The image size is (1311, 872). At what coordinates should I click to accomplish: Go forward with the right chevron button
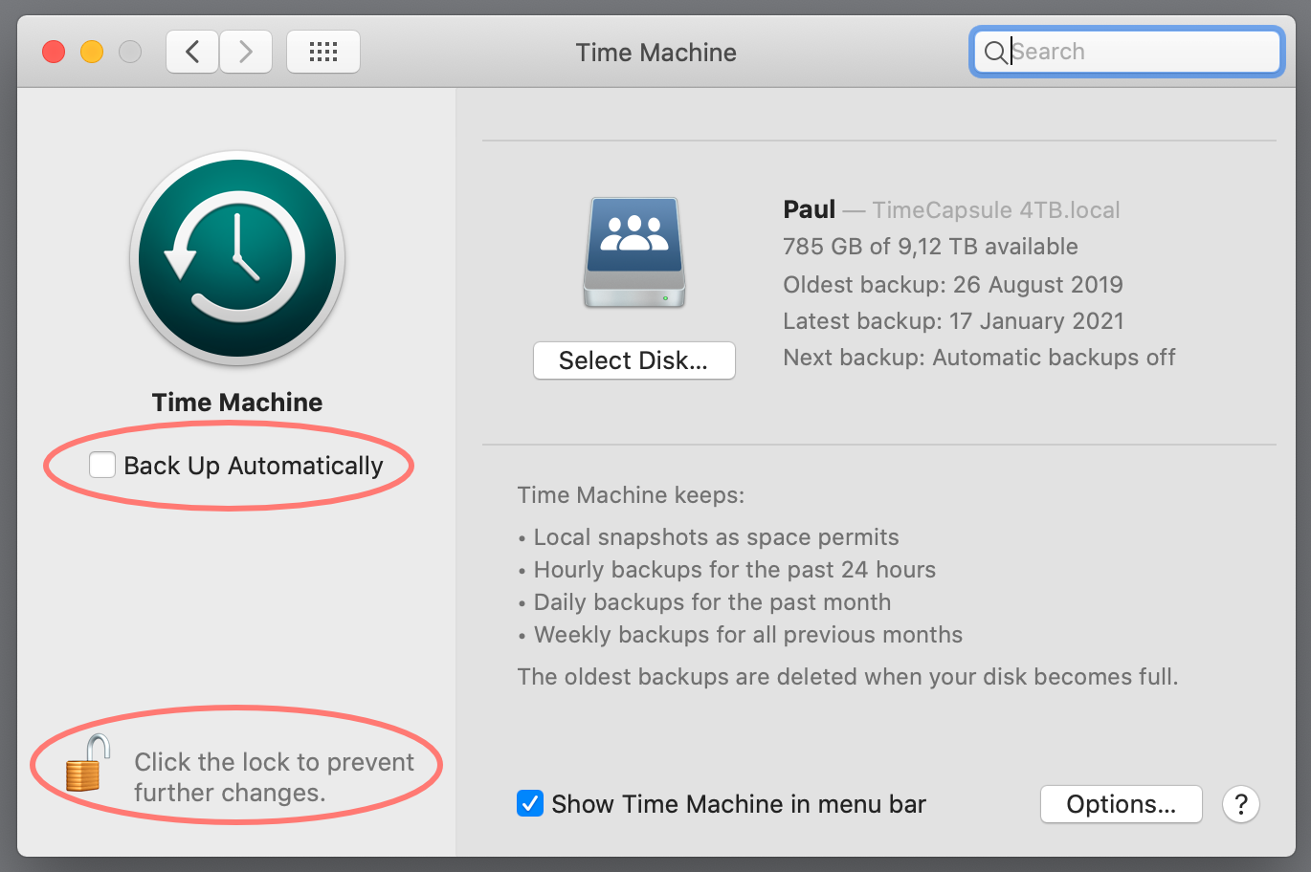(246, 52)
